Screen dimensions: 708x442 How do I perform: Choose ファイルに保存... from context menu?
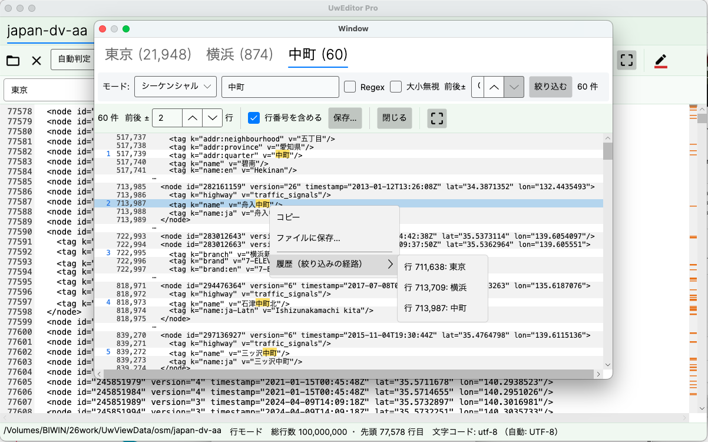click(334, 238)
